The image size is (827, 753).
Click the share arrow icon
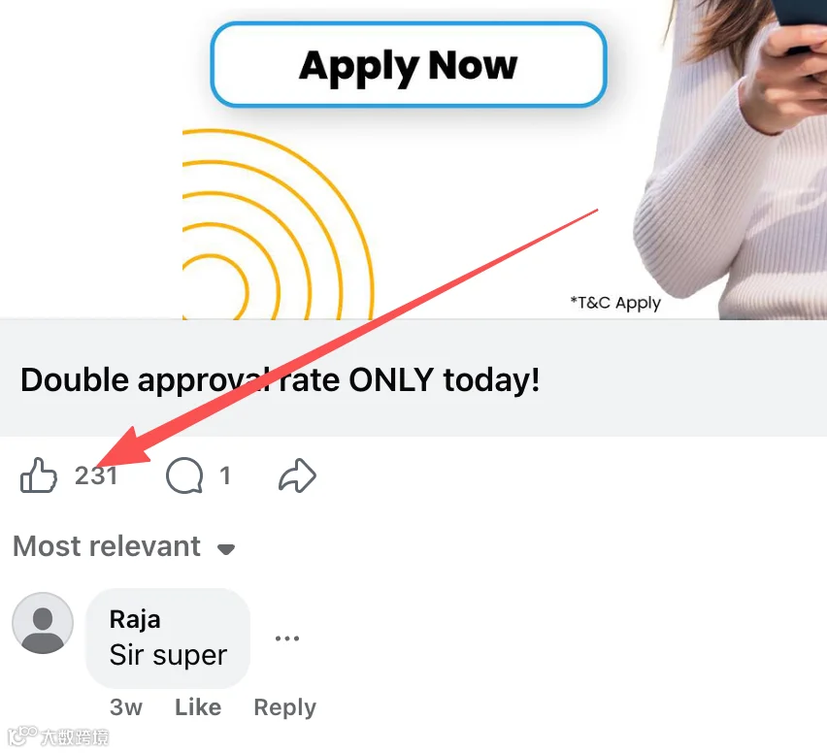coord(297,475)
